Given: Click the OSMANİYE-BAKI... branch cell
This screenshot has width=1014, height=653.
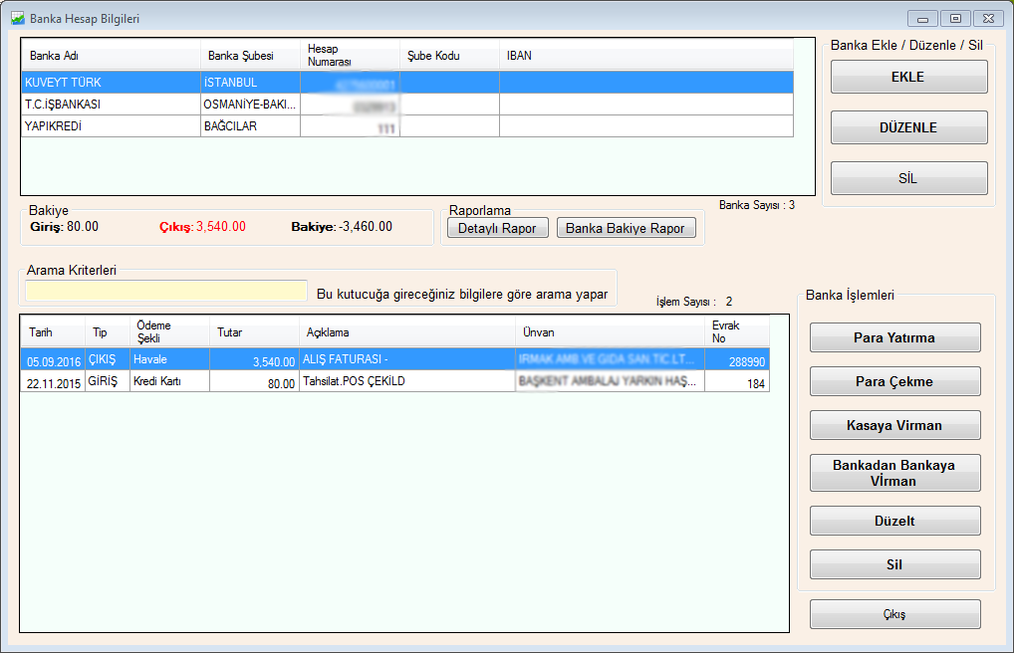Looking at the screenshot, I should pos(250,105).
